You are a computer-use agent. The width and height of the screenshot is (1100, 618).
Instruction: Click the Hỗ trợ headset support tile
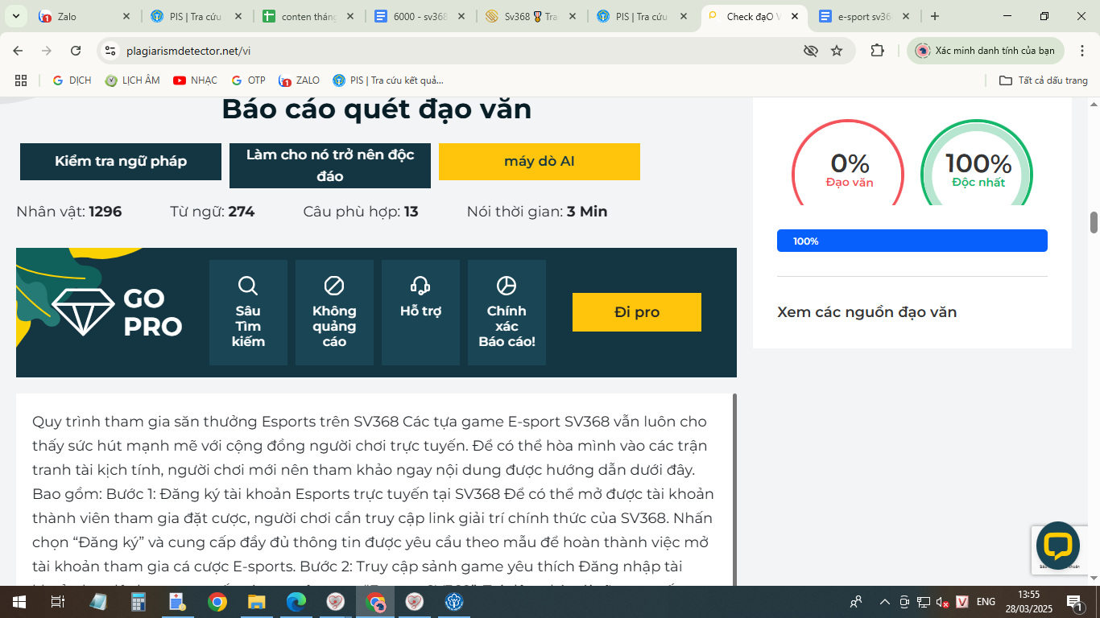point(420,312)
